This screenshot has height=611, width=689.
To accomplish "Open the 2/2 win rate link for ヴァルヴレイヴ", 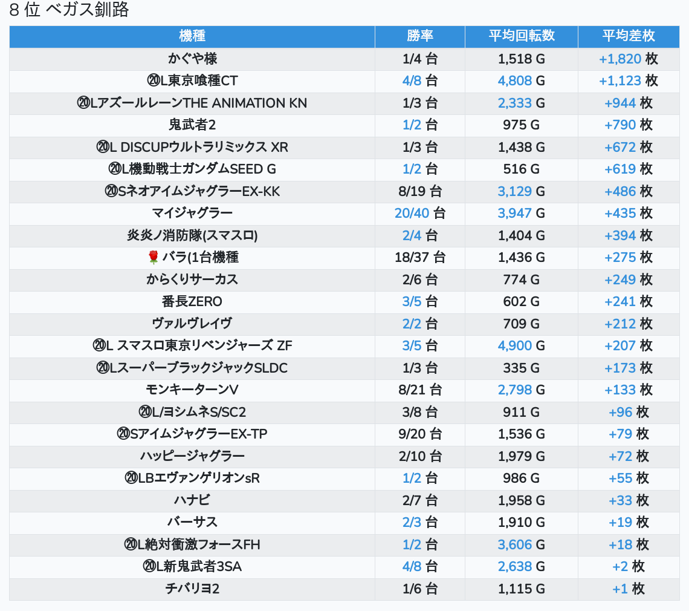I will pyautogui.click(x=412, y=324).
